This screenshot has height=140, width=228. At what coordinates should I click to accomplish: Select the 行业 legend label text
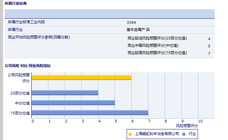192,134
